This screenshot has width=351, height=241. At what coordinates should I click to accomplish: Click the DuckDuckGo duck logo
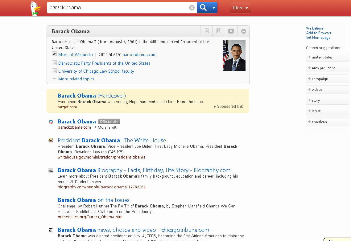tap(35, 9)
